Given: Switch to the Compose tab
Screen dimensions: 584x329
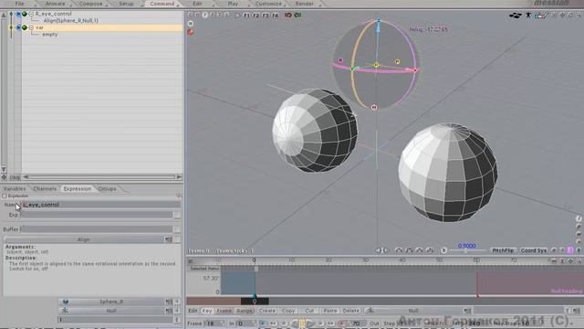Looking at the screenshot, I should point(90,4).
